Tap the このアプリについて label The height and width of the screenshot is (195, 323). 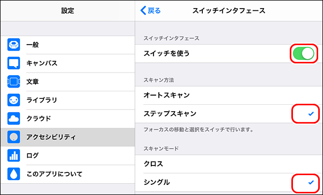(54, 174)
